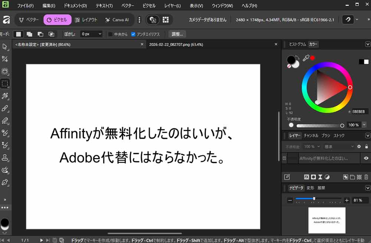Enable the 中央から checkbox

pos(110,34)
